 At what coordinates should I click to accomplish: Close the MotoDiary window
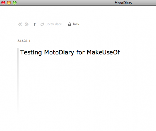[x=3, y=3]
